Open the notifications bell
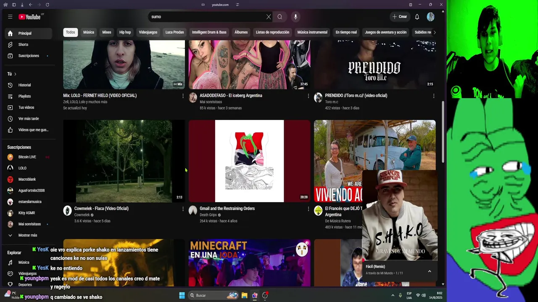 tap(417, 17)
